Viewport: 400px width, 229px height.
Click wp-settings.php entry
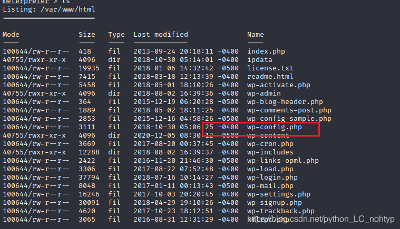(x=279, y=194)
